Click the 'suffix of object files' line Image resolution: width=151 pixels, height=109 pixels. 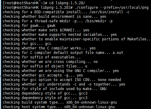(45, 66)
